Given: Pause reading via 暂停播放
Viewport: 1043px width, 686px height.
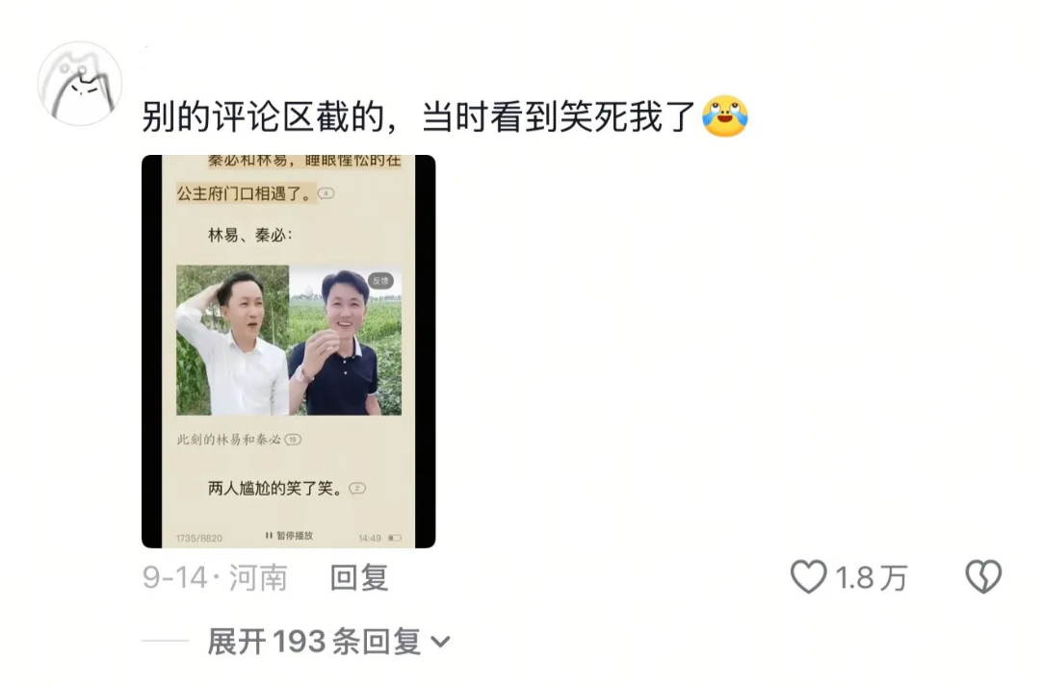Looking at the screenshot, I should (289, 535).
